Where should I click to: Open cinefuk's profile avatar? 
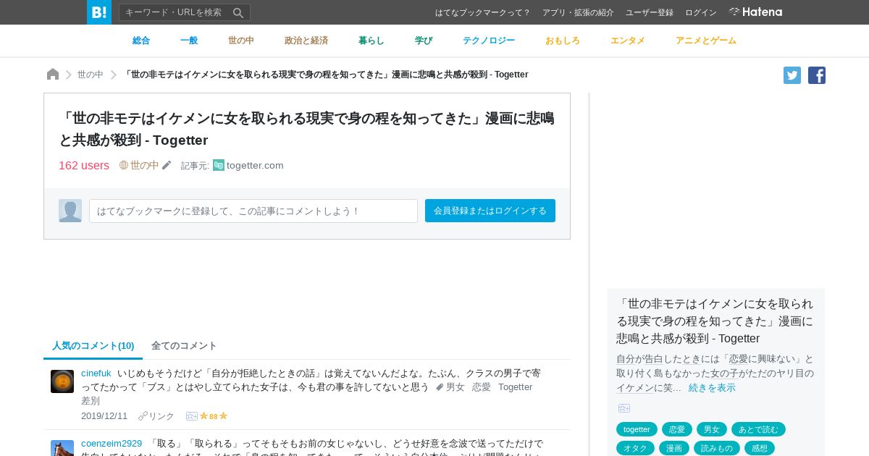pos(62,381)
